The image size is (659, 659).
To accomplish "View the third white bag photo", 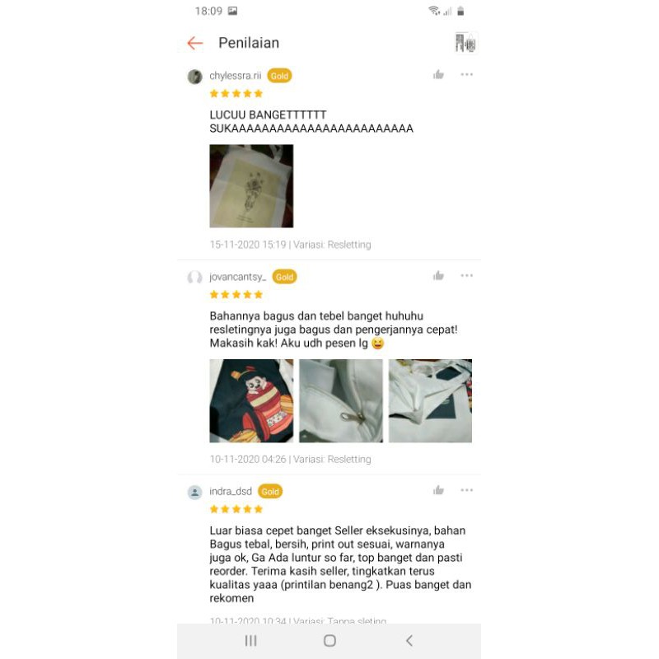I will (x=430, y=400).
